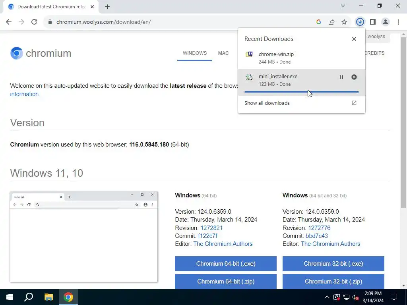The width and height of the screenshot is (407, 305).
Task: Click the chrome-win.zip archive icon
Action: tap(249, 54)
